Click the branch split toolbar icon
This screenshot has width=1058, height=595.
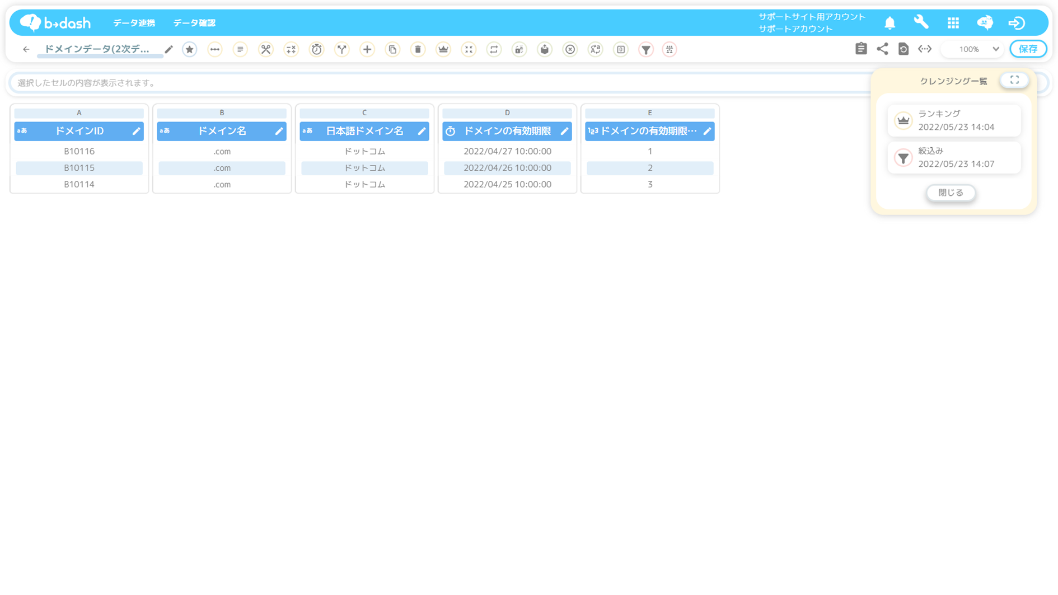[x=342, y=49]
